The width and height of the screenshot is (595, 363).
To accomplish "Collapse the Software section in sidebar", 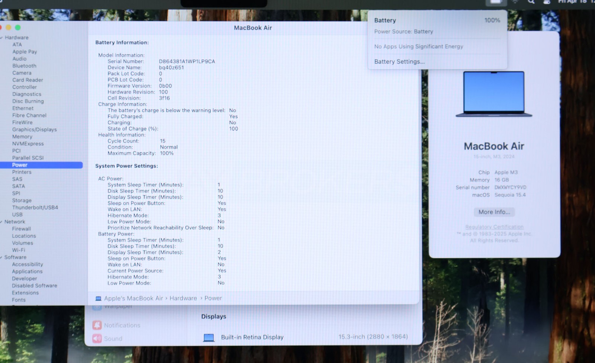I will [x=1, y=257].
